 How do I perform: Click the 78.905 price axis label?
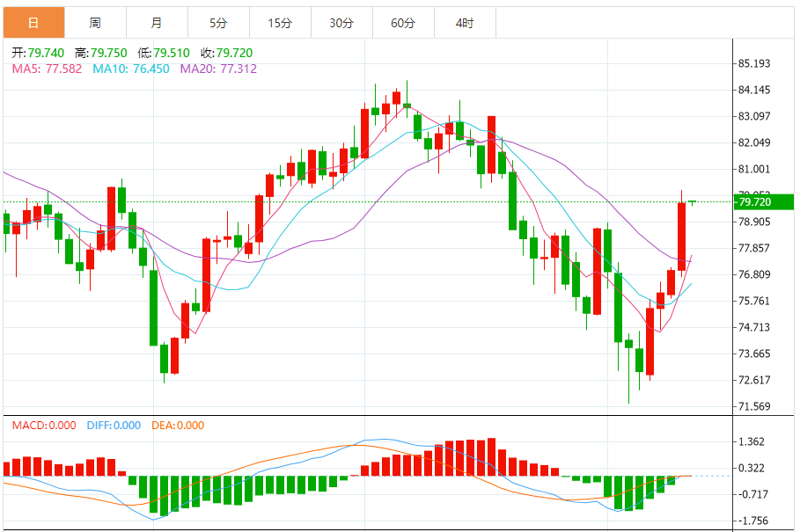tap(754, 222)
